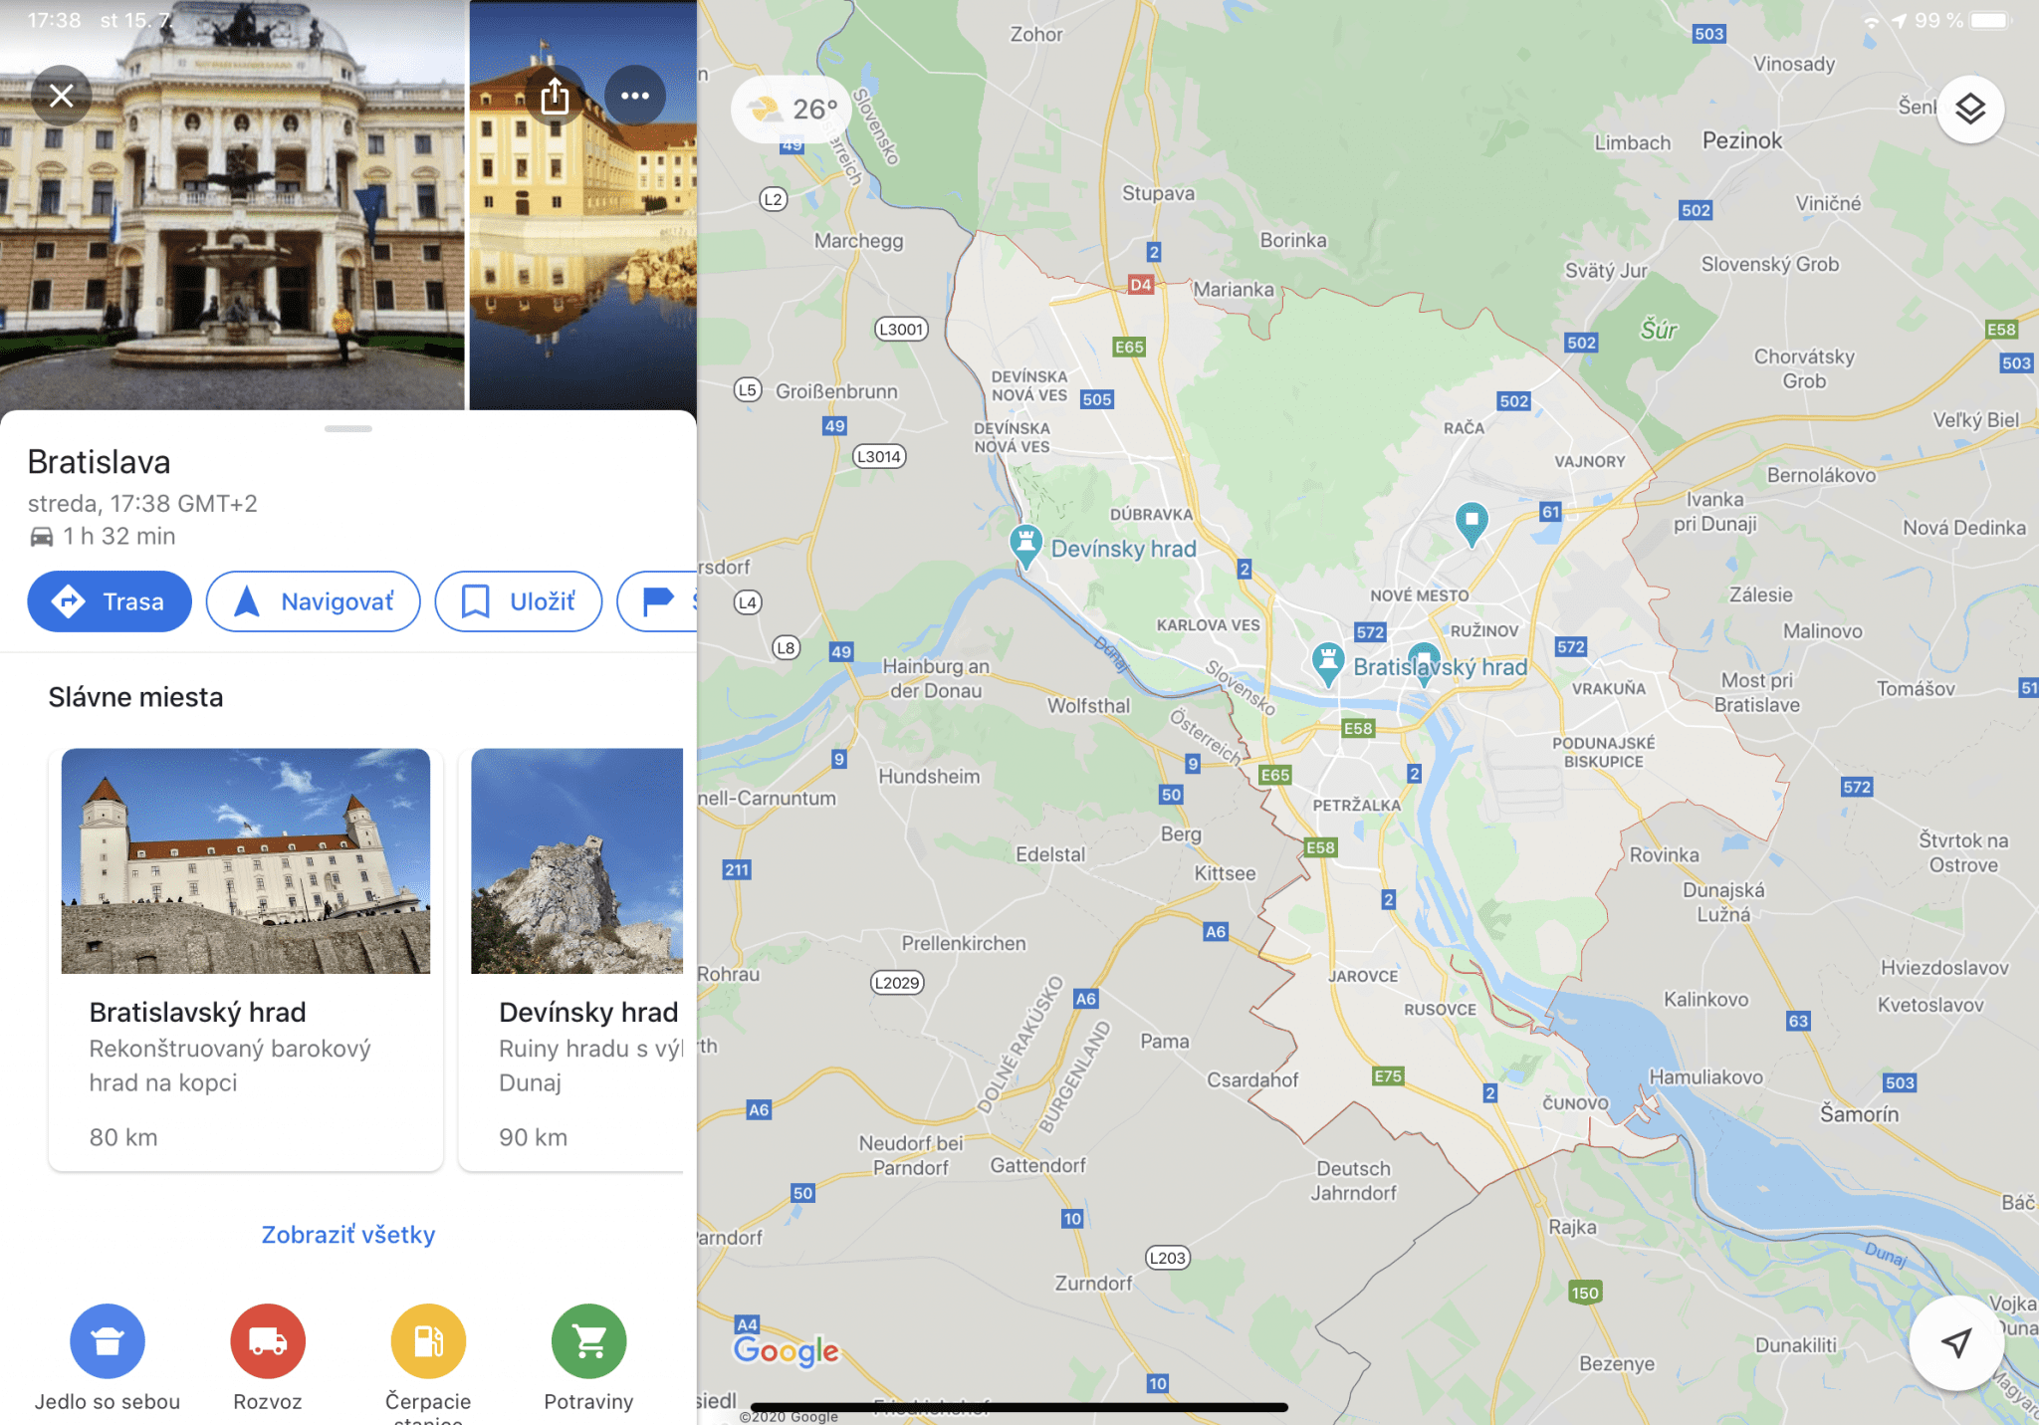
Task: Tap the battery indicator in status bar
Action: [x=1988, y=20]
